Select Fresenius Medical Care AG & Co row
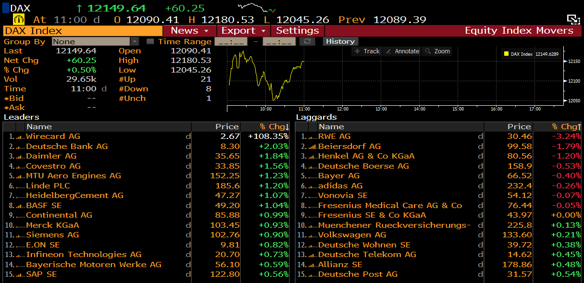The height and width of the screenshot is (283, 584). click(x=438, y=206)
